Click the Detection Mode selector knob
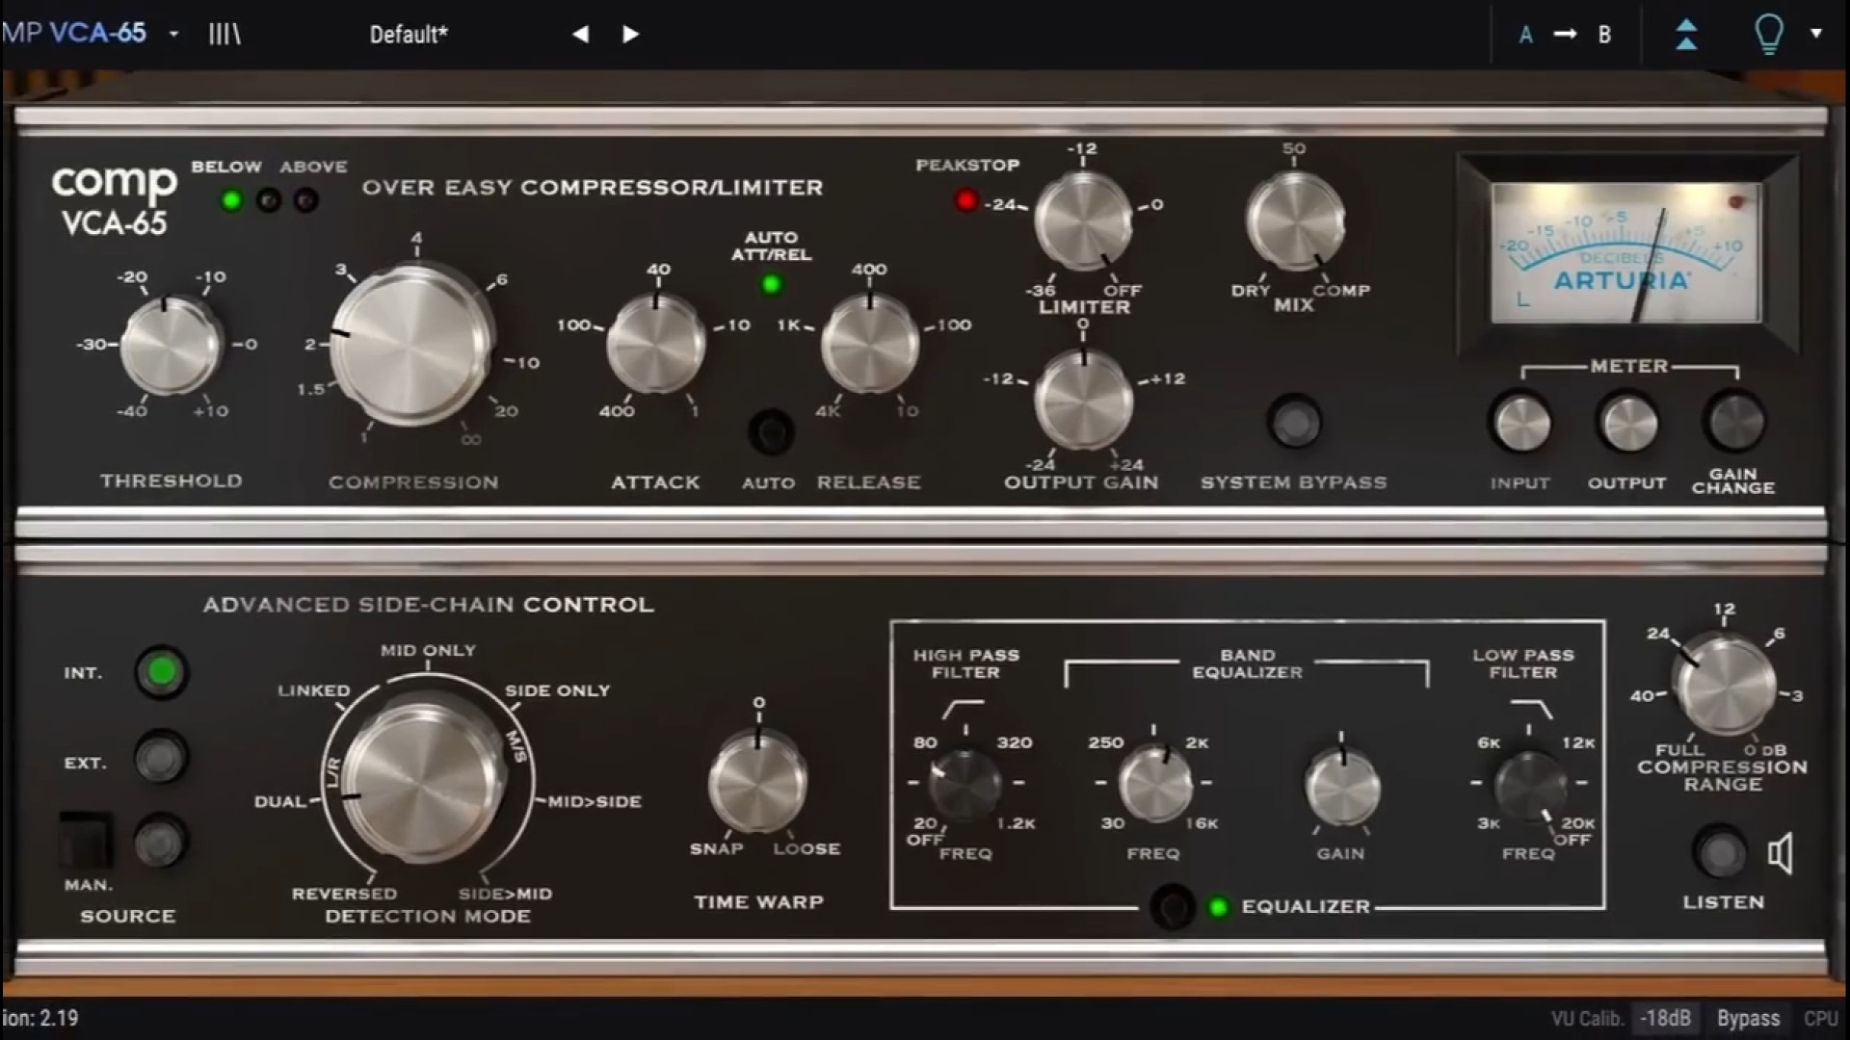Screen dimensions: 1850x1040 [425, 782]
